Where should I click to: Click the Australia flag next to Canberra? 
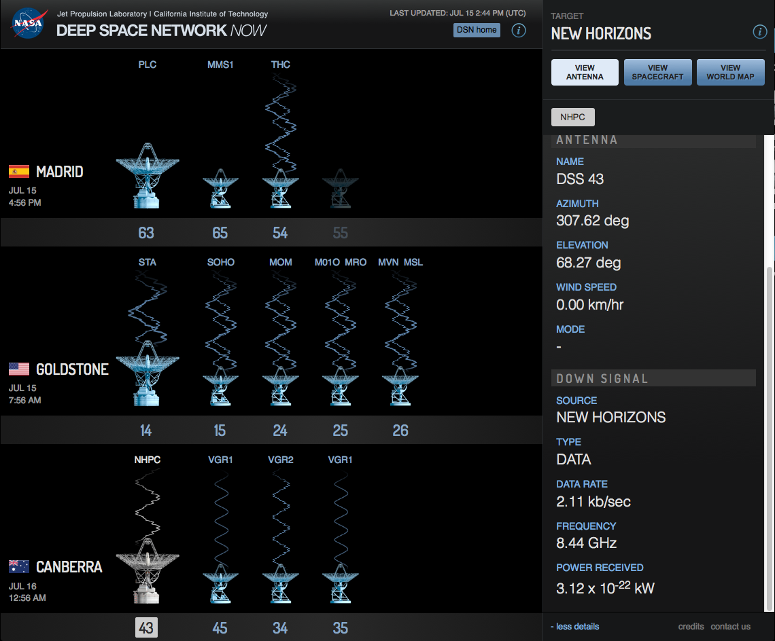coord(19,566)
